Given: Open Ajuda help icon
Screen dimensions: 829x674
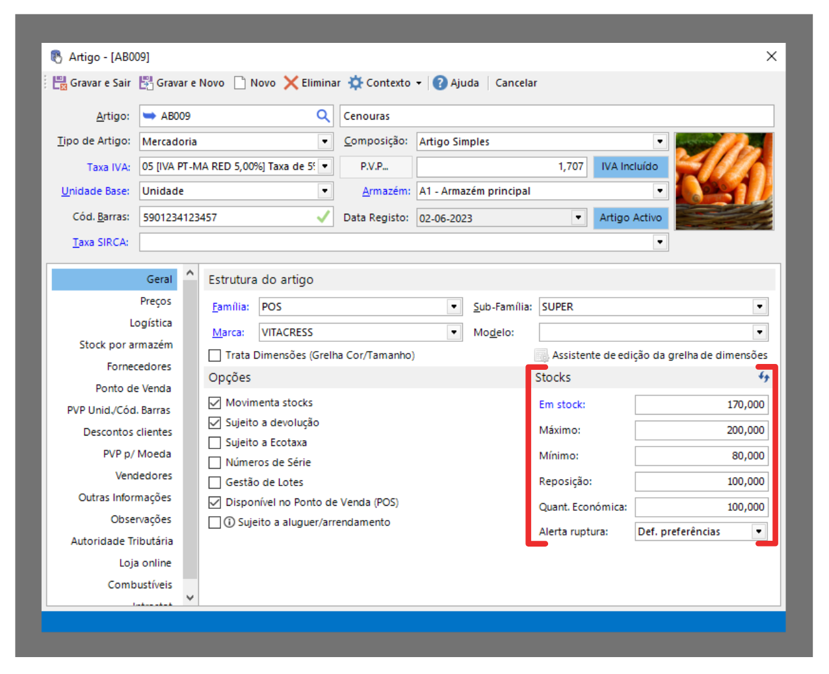Looking at the screenshot, I should [440, 83].
